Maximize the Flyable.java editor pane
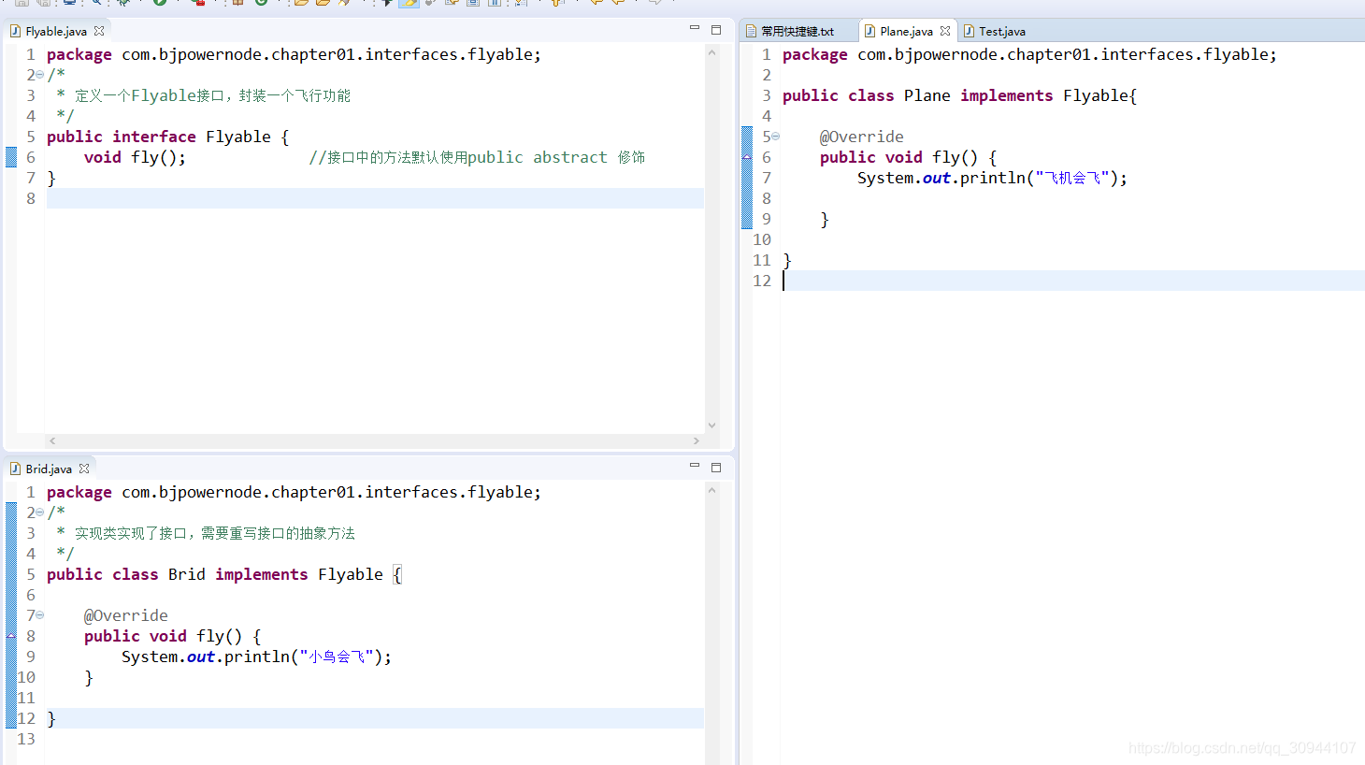Screen dimensions: 1365x765 click(x=716, y=30)
